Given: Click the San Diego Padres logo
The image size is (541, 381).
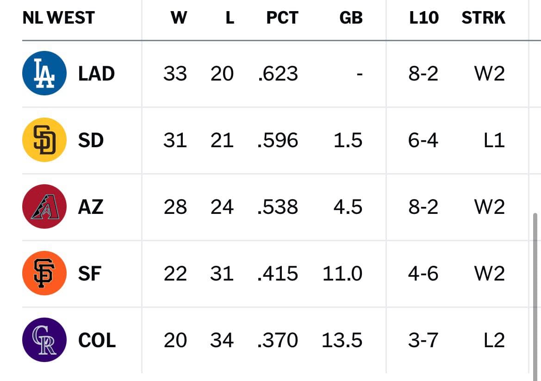Looking at the screenshot, I should (44, 140).
